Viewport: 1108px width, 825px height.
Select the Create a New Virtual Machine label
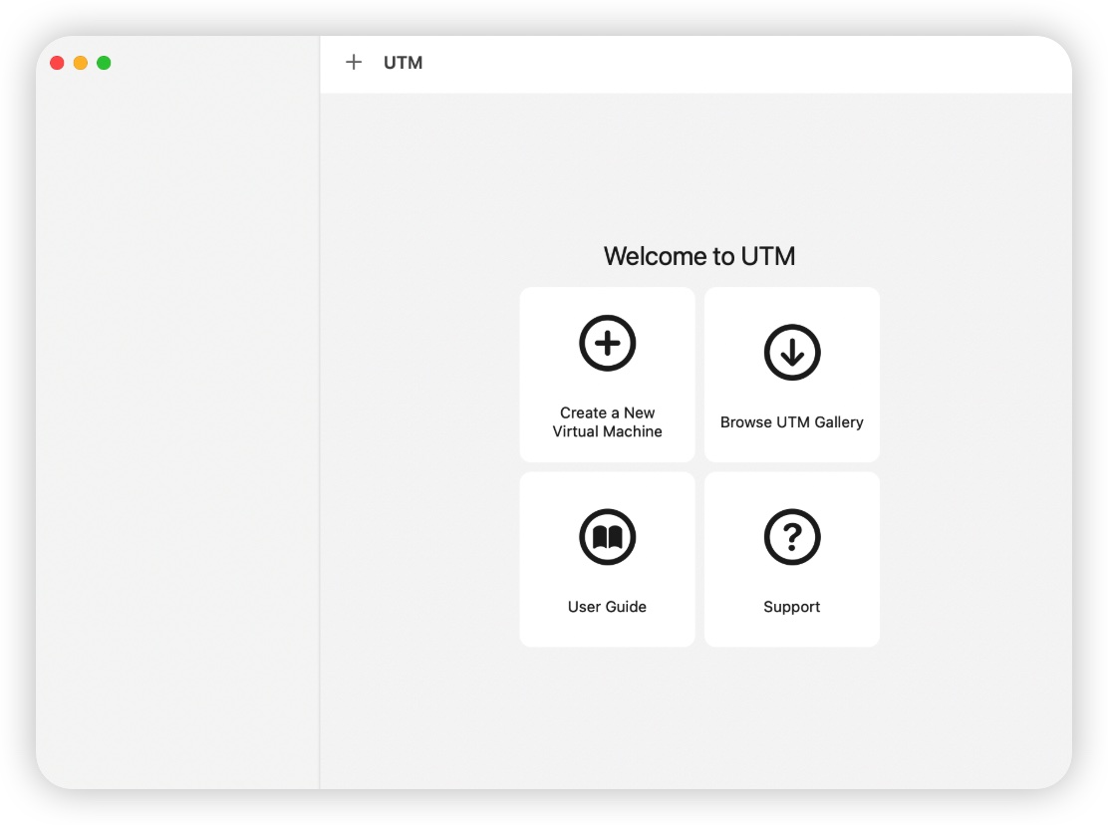tap(607, 421)
